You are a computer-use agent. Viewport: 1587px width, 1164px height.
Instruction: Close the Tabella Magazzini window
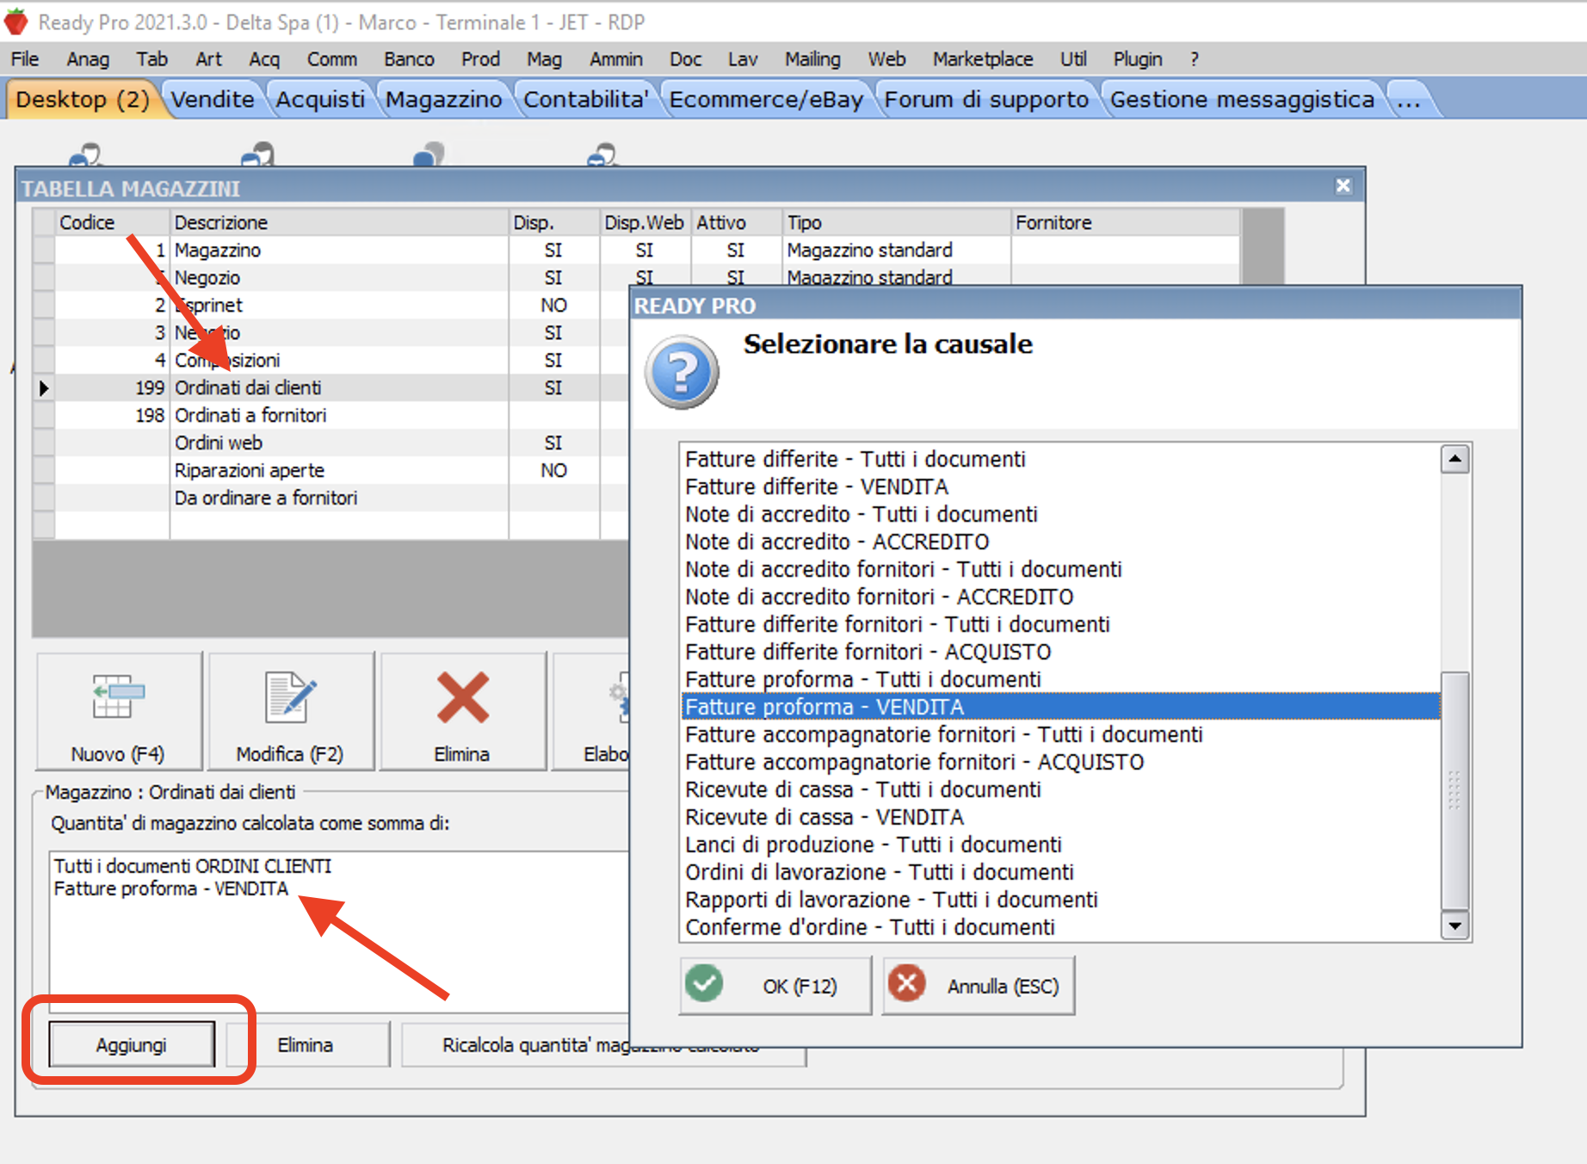(x=1343, y=186)
